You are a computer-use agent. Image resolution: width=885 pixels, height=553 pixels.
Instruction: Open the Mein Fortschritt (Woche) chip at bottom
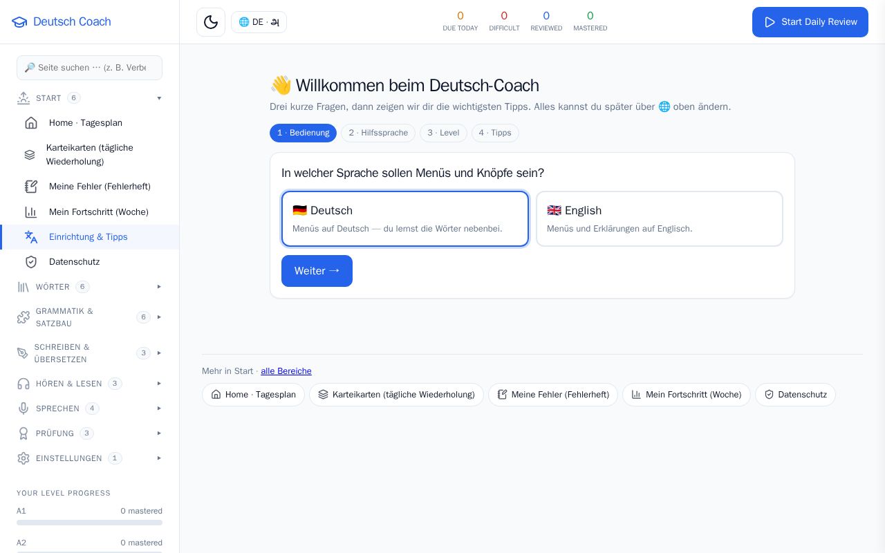tap(687, 395)
